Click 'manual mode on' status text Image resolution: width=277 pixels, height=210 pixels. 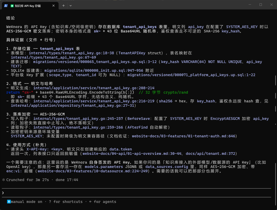pos(26,202)
